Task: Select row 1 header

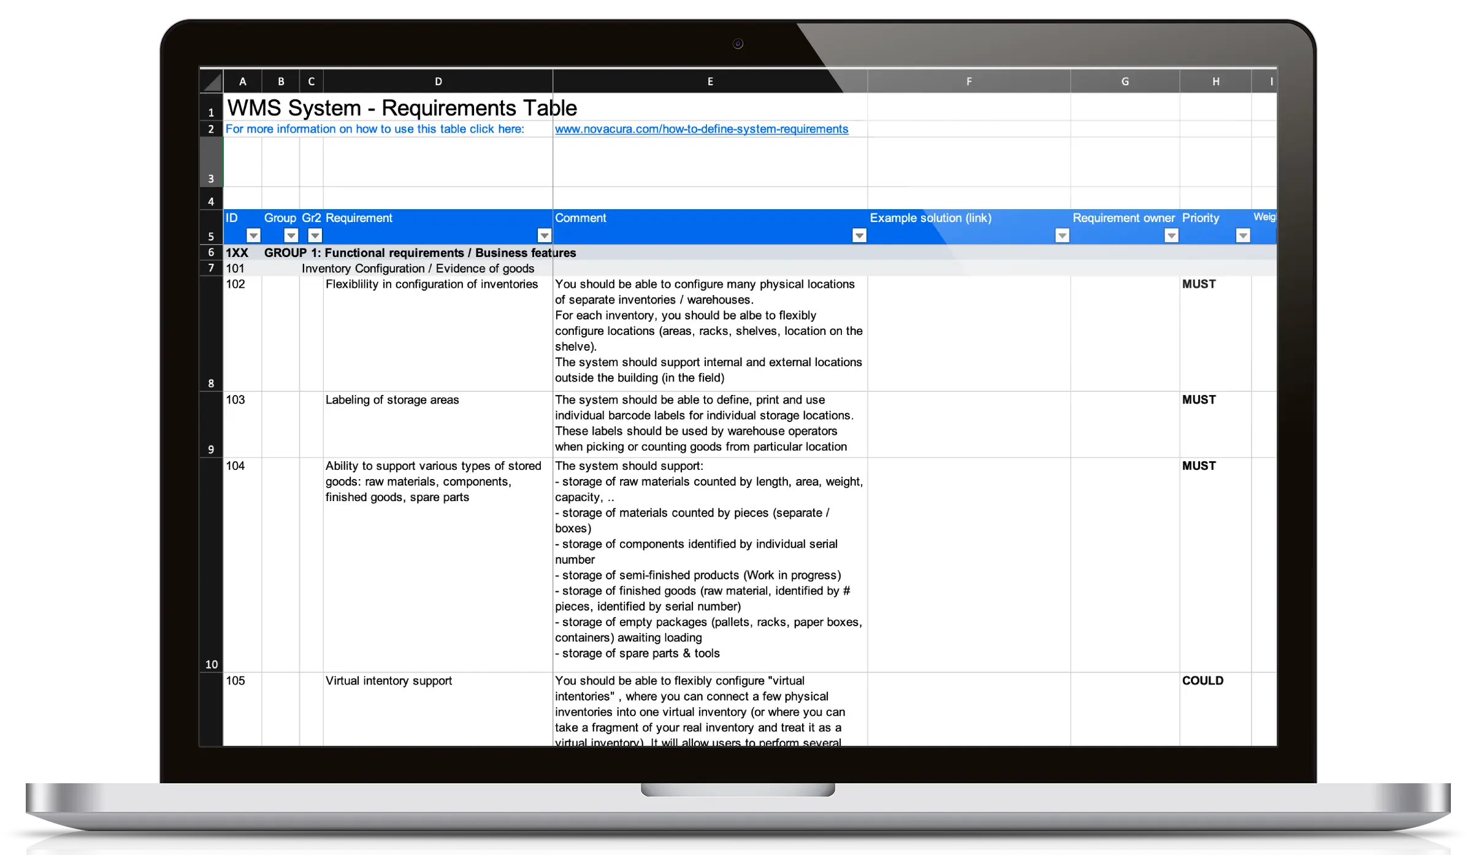Action: point(212,107)
